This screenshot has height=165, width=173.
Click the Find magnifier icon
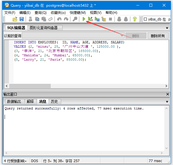75,19
